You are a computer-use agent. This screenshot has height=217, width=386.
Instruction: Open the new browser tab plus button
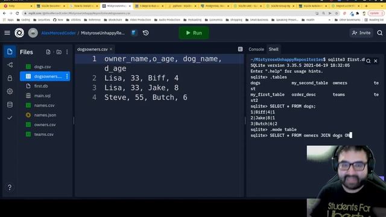pyautogui.click(x=366, y=5)
